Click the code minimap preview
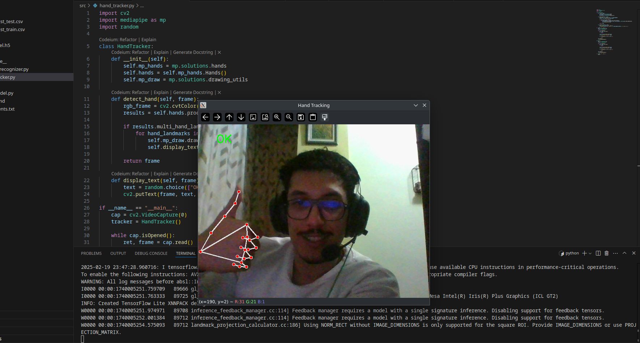 pos(614,32)
